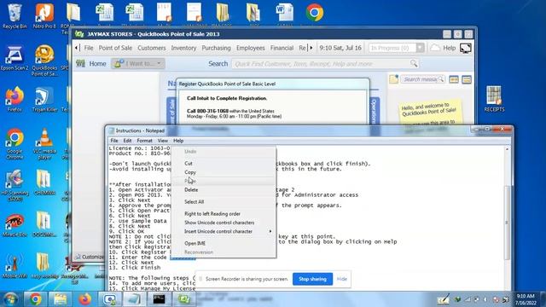
Task: Select the RECEIPTS file icon on the desktop
Action: tap(494, 99)
